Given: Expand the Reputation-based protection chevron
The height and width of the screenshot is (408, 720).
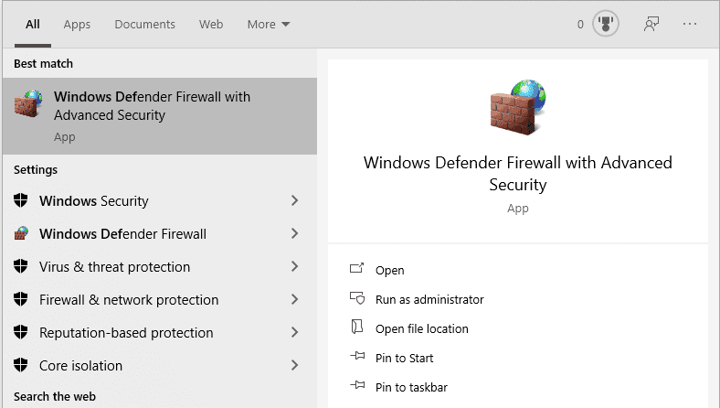Looking at the screenshot, I should pos(295,332).
